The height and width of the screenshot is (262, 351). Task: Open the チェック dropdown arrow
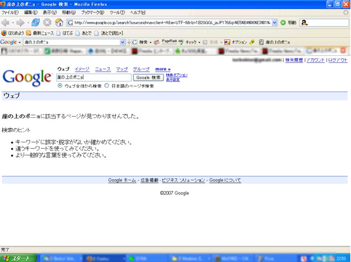pos(199,43)
